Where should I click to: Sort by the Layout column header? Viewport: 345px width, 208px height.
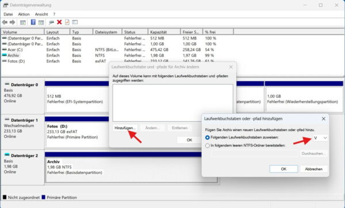coord(57,32)
